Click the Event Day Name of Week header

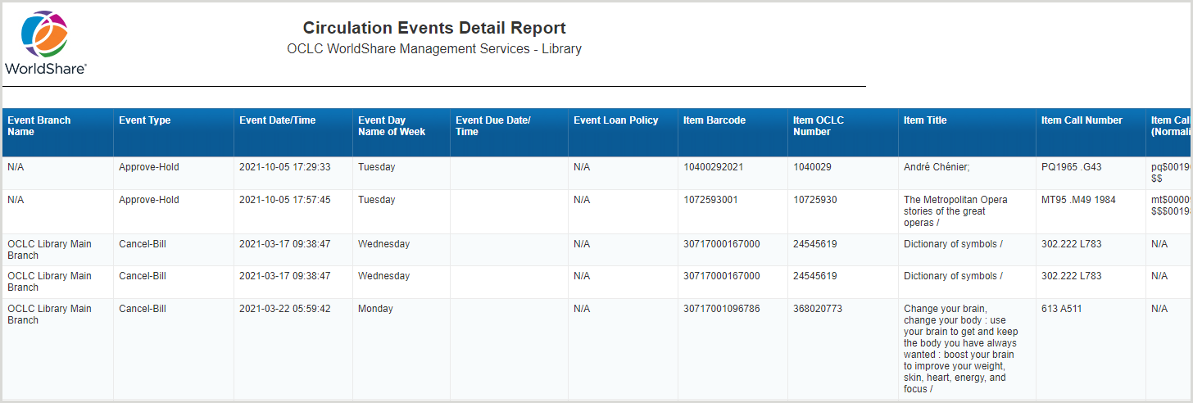[x=392, y=126]
